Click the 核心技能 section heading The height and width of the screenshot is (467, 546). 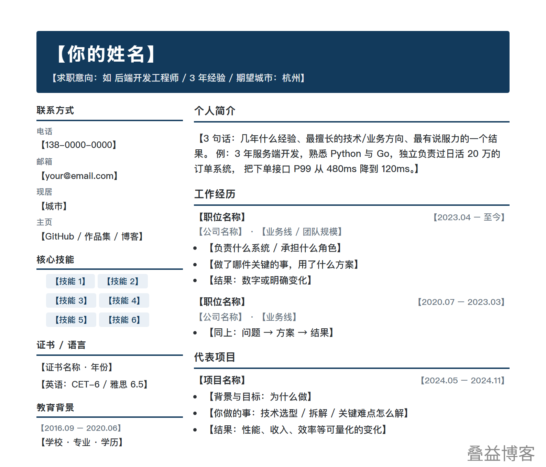tap(55, 259)
